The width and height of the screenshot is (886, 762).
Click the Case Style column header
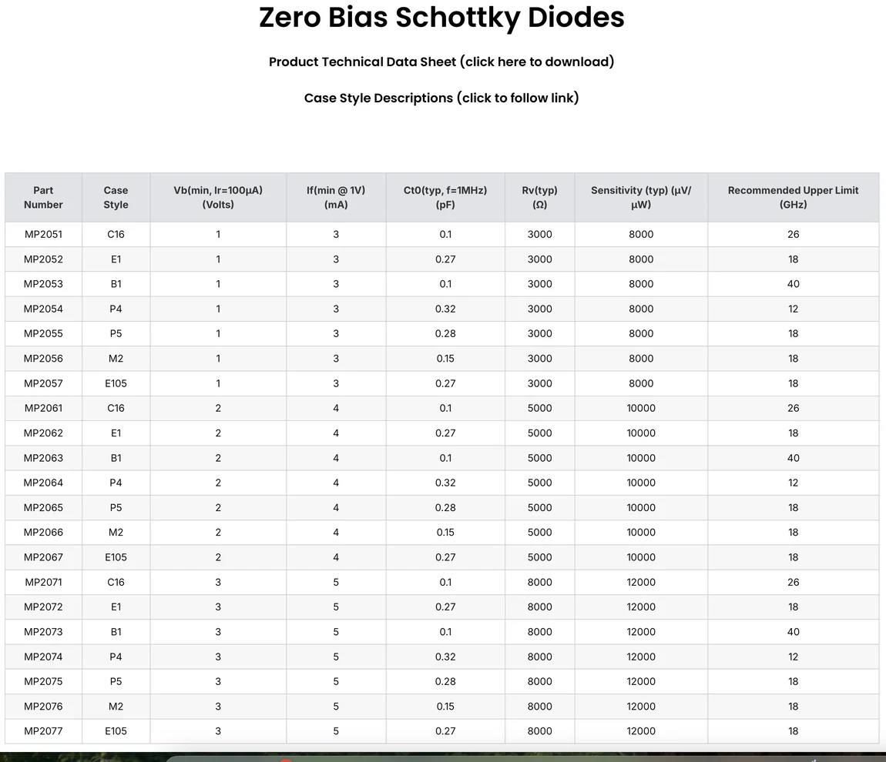pos(116,197)
